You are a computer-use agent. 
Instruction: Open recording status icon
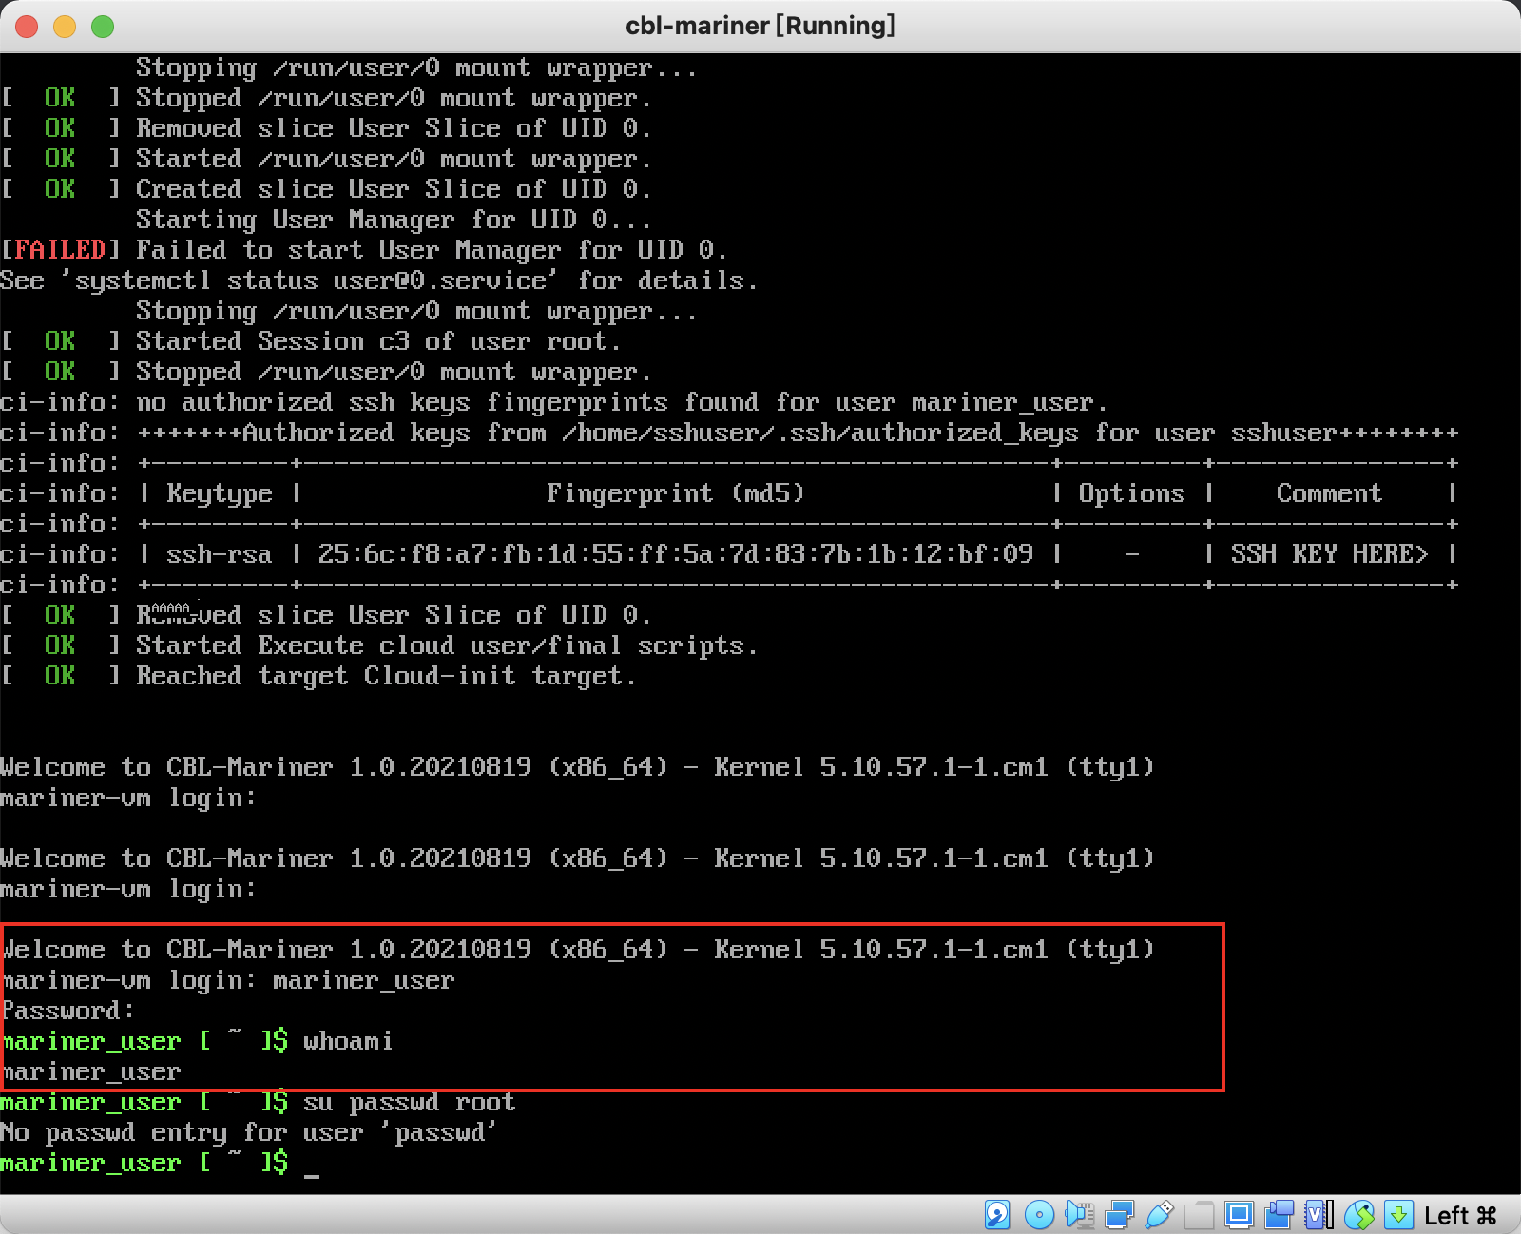click(1279, 1214)
